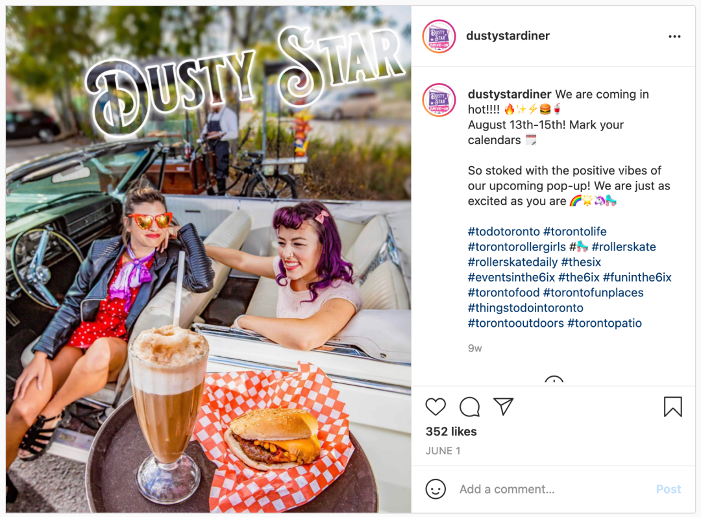This screenshot has height=517, width=701.
Task: Load more comments with plus circle
Action: (x=554, y=381)
